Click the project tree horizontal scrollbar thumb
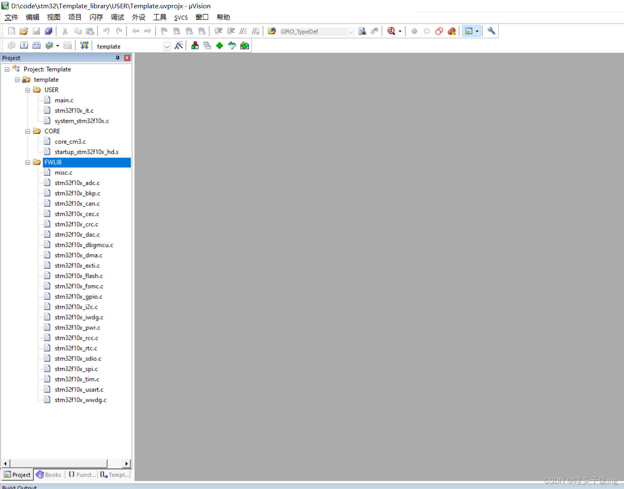Viewport: 624px width, 489px height. point(59,463)
